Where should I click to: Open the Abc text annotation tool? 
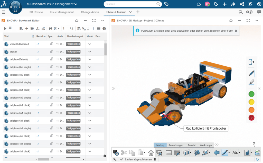point(235,152)
